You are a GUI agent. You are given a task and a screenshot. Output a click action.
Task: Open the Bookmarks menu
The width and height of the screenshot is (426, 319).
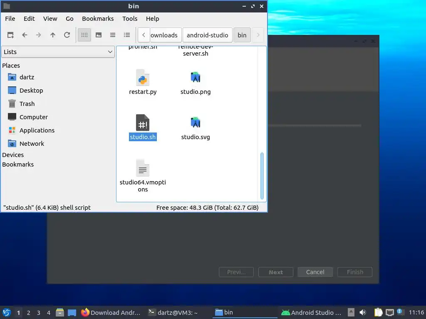coord(98,19)
